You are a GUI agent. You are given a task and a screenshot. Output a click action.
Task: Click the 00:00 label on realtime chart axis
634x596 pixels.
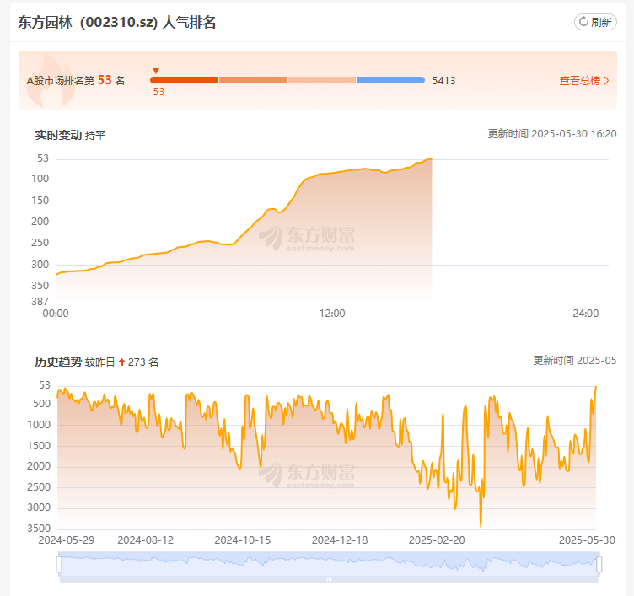pyautogui.click(x=56, y=314)
